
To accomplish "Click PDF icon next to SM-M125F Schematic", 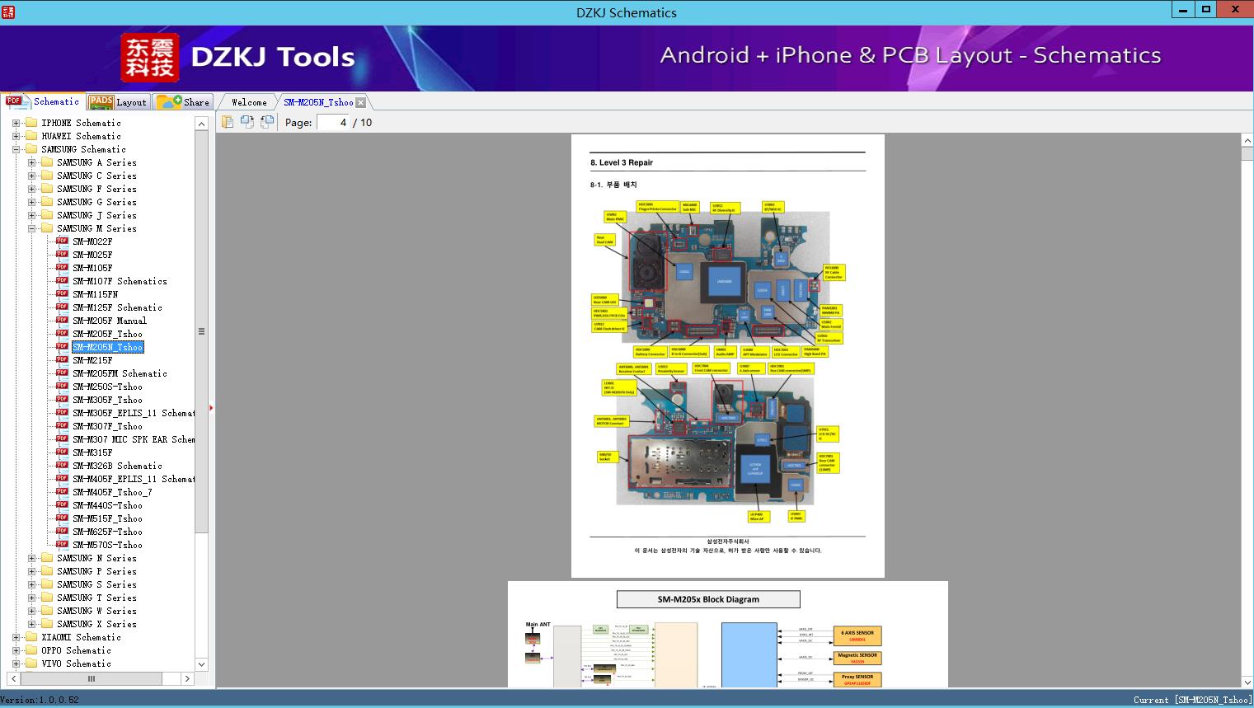I will pyautogui.click(x=62, y=307).
